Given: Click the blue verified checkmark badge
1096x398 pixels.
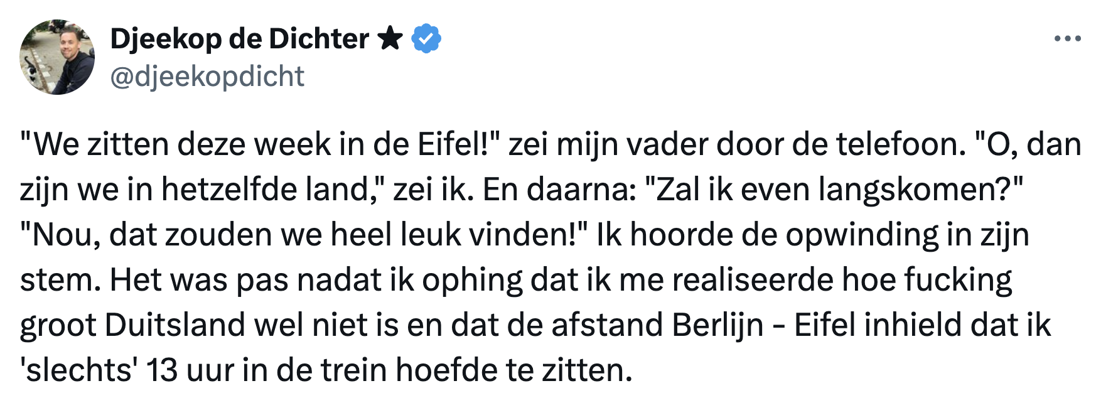Looking at the screenshot, I should pos(426,39).
